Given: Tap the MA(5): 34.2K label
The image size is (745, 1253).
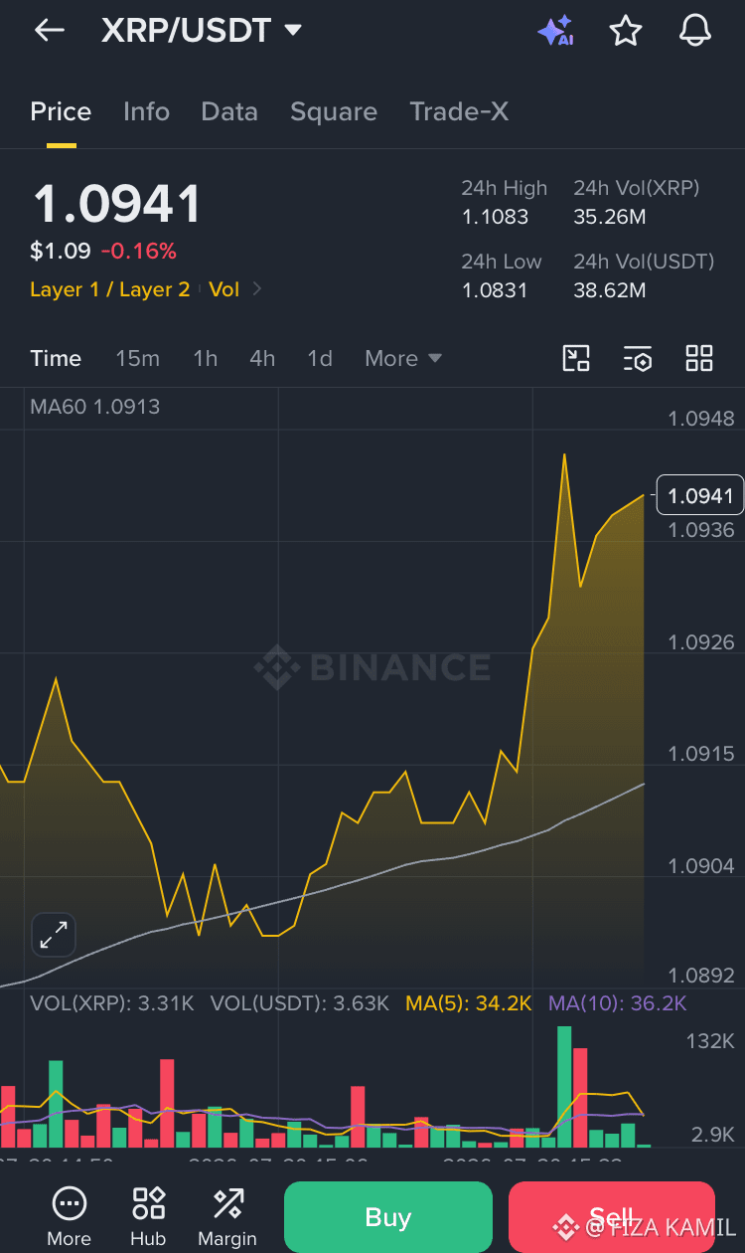Looking at the screenshot, I should coord(469,1002).
